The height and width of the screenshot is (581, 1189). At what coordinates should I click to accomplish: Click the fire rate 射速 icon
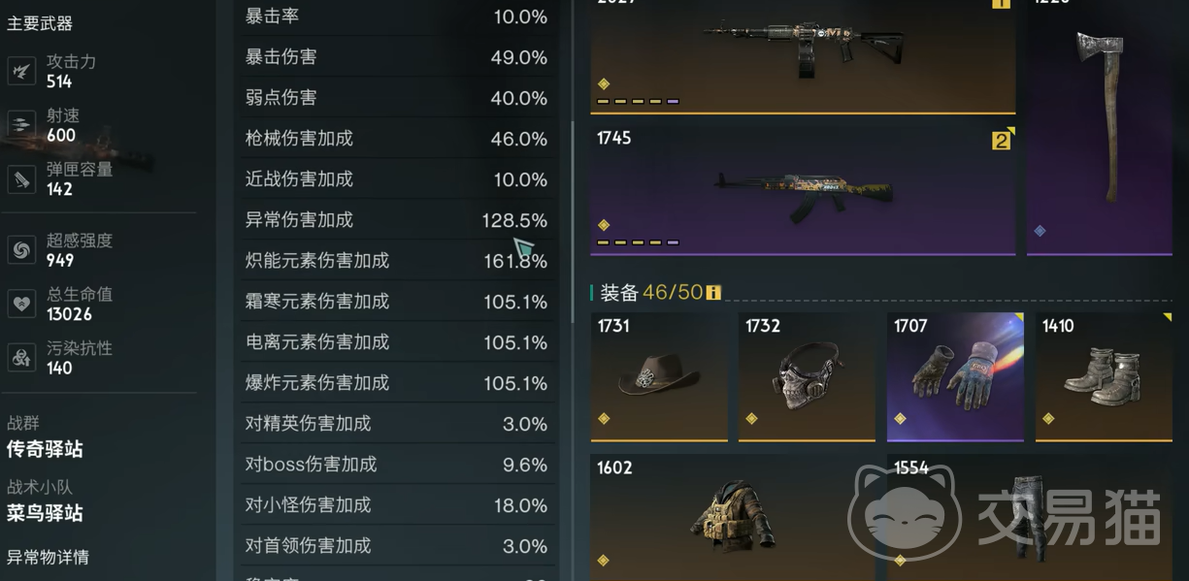click(21, 124)
